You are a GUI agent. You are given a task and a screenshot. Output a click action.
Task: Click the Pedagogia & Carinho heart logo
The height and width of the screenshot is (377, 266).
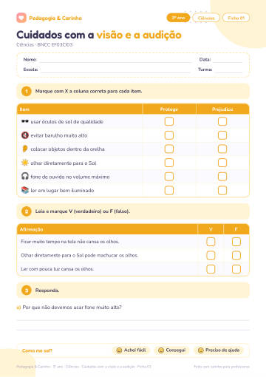21,18
